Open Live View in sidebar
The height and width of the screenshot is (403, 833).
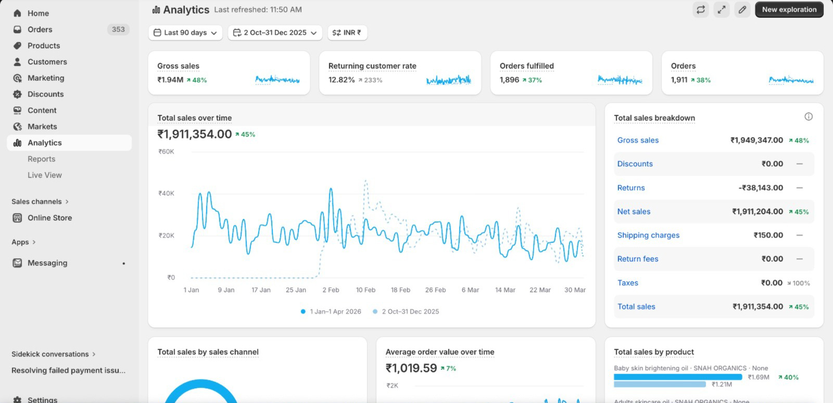tap(44, 175)
